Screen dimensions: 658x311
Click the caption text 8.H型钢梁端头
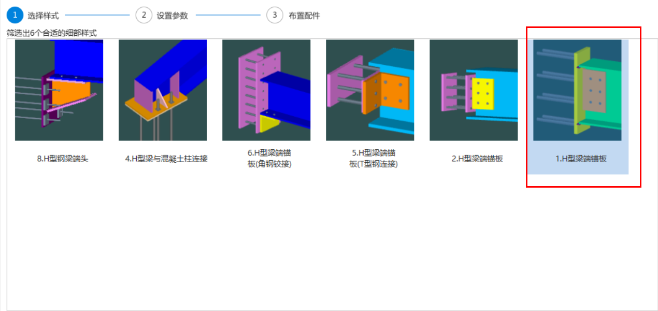(63, 159)
